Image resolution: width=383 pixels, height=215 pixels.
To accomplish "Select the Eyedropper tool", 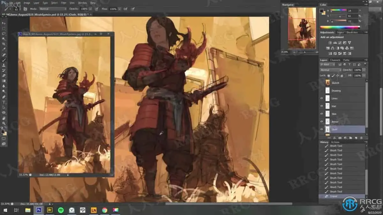I will pyautogui.click(x=4, y=49).
